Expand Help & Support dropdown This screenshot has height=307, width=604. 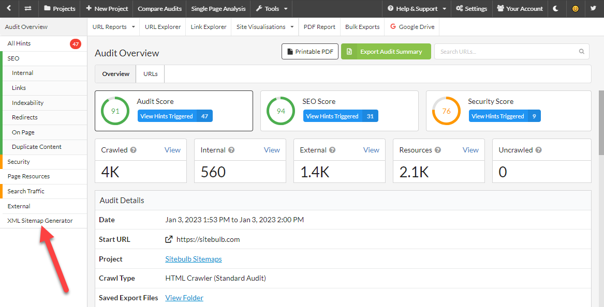point(417,8)
